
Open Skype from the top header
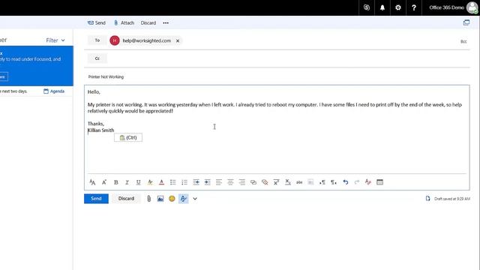pyautogui.click(x=367, y=7)
